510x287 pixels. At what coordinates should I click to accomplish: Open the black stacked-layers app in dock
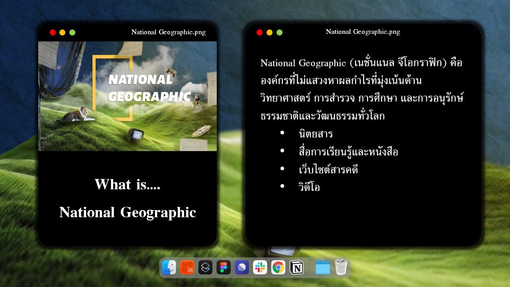(205, 267)
